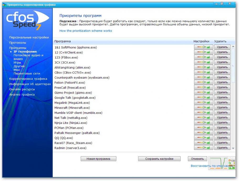Select 'Gizmo Project (gizmo.exe)' row text

tap(73, 93)
